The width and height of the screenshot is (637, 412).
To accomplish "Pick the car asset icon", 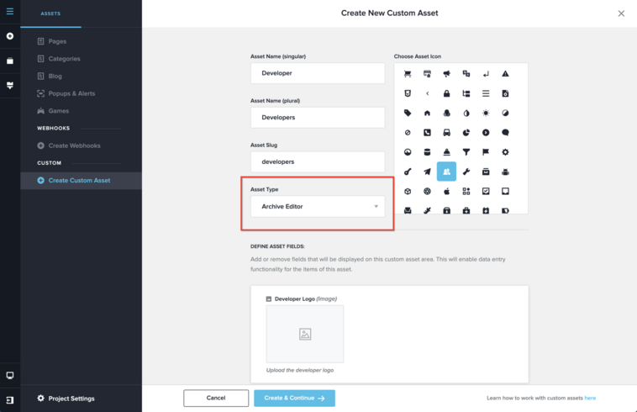I will click(x=446, y=133).
